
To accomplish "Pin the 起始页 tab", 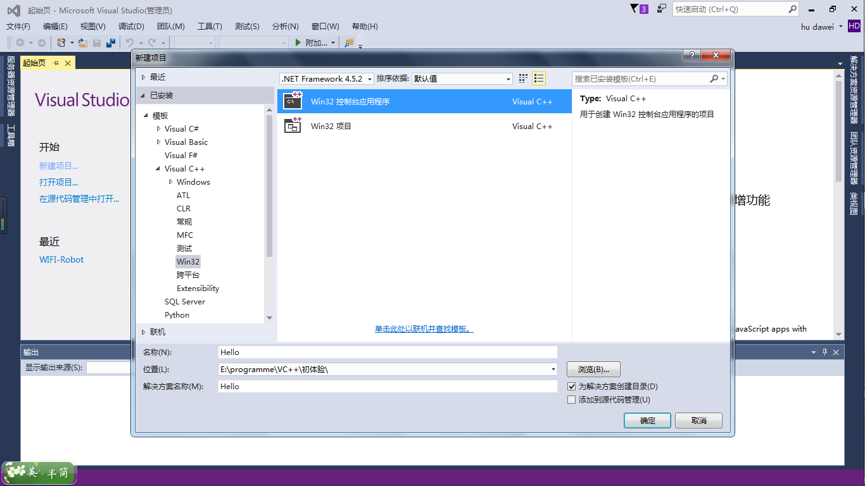I will (x=56, y=63).
